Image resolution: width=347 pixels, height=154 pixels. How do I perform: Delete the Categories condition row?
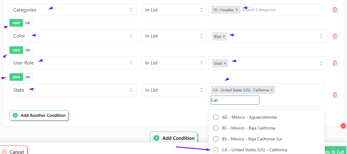click(335, 10)
